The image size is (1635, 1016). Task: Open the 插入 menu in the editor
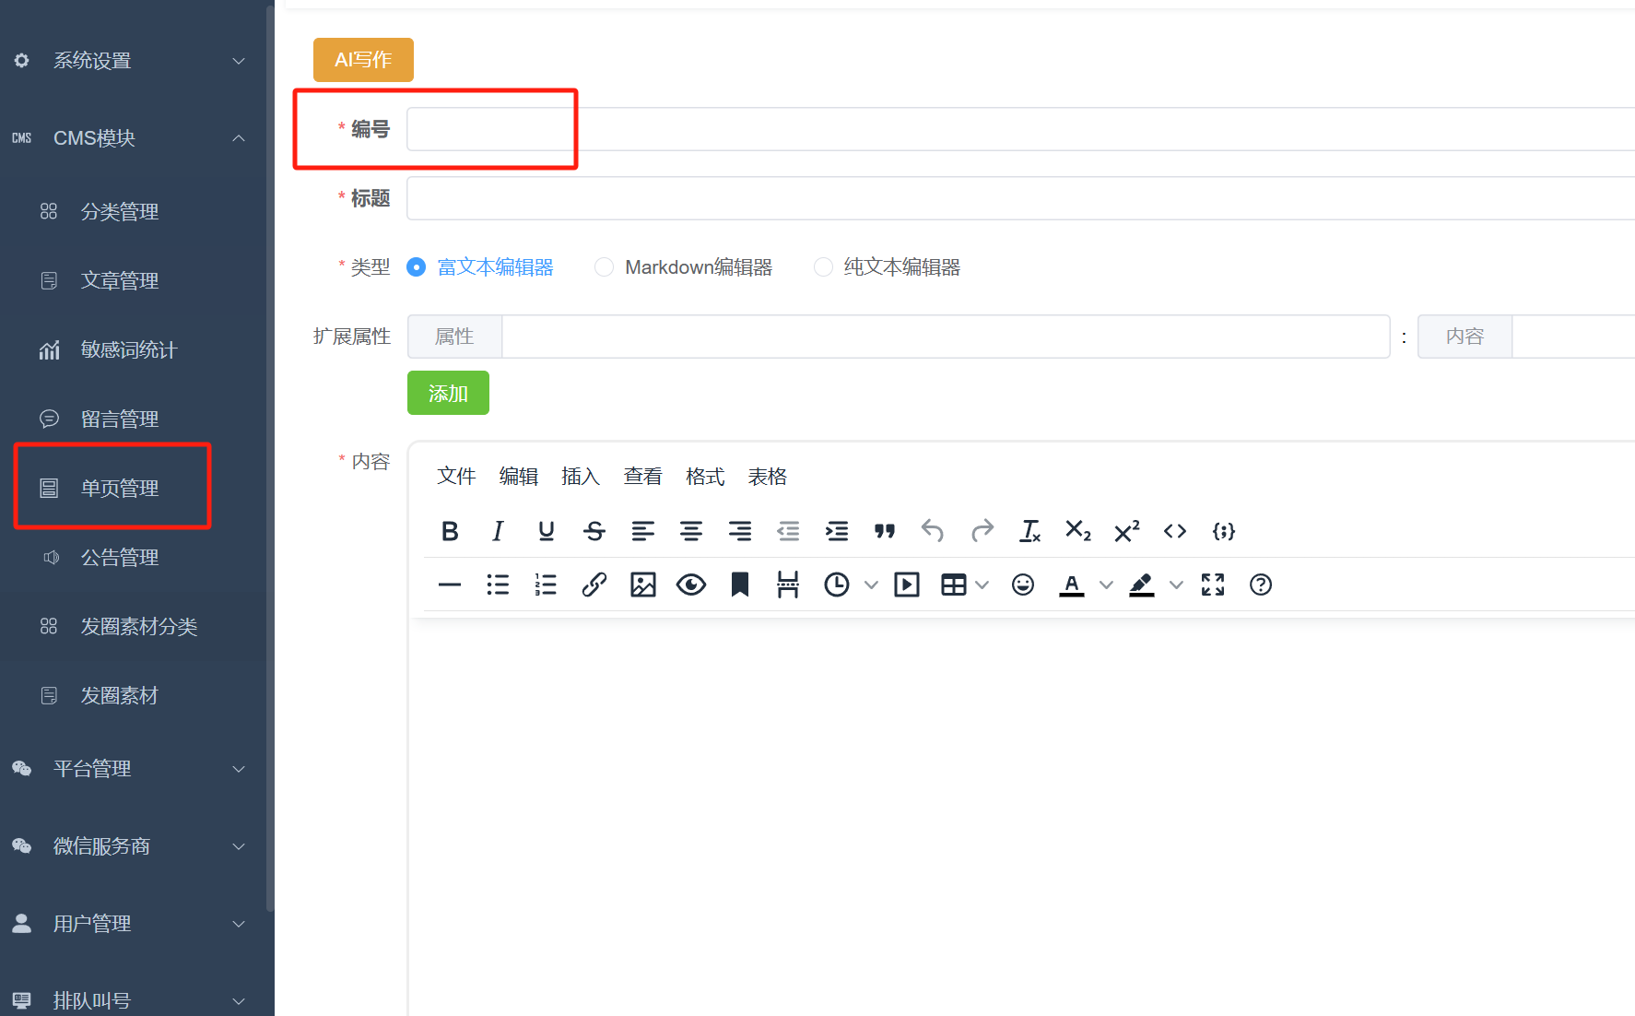click(580, 477)
